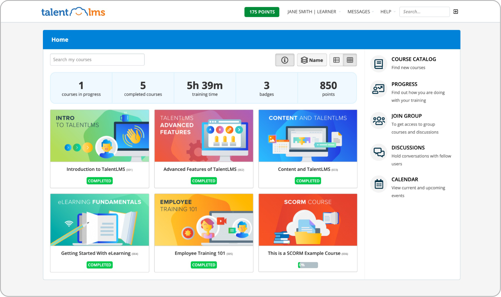Click the 175 Points badge button
This screenshot has height=297, width=501.
(262, 12)
